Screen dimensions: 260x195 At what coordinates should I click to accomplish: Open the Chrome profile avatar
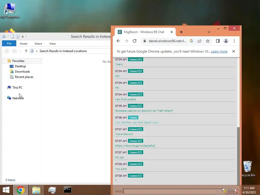tap(226, 41)
